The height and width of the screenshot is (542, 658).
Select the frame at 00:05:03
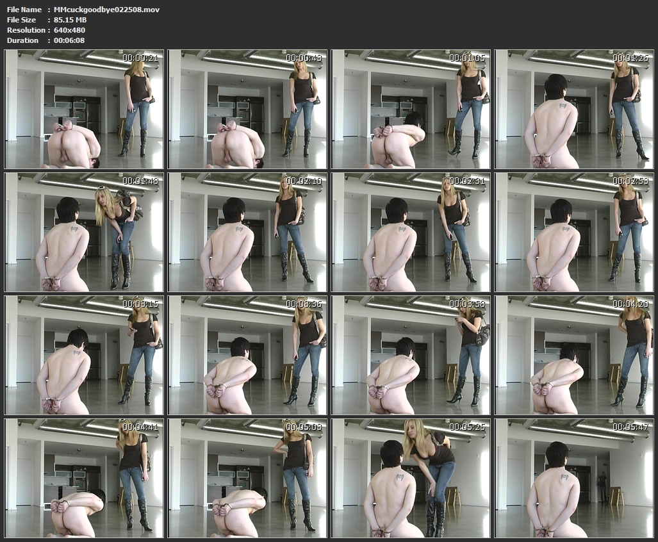coord(248,479)
